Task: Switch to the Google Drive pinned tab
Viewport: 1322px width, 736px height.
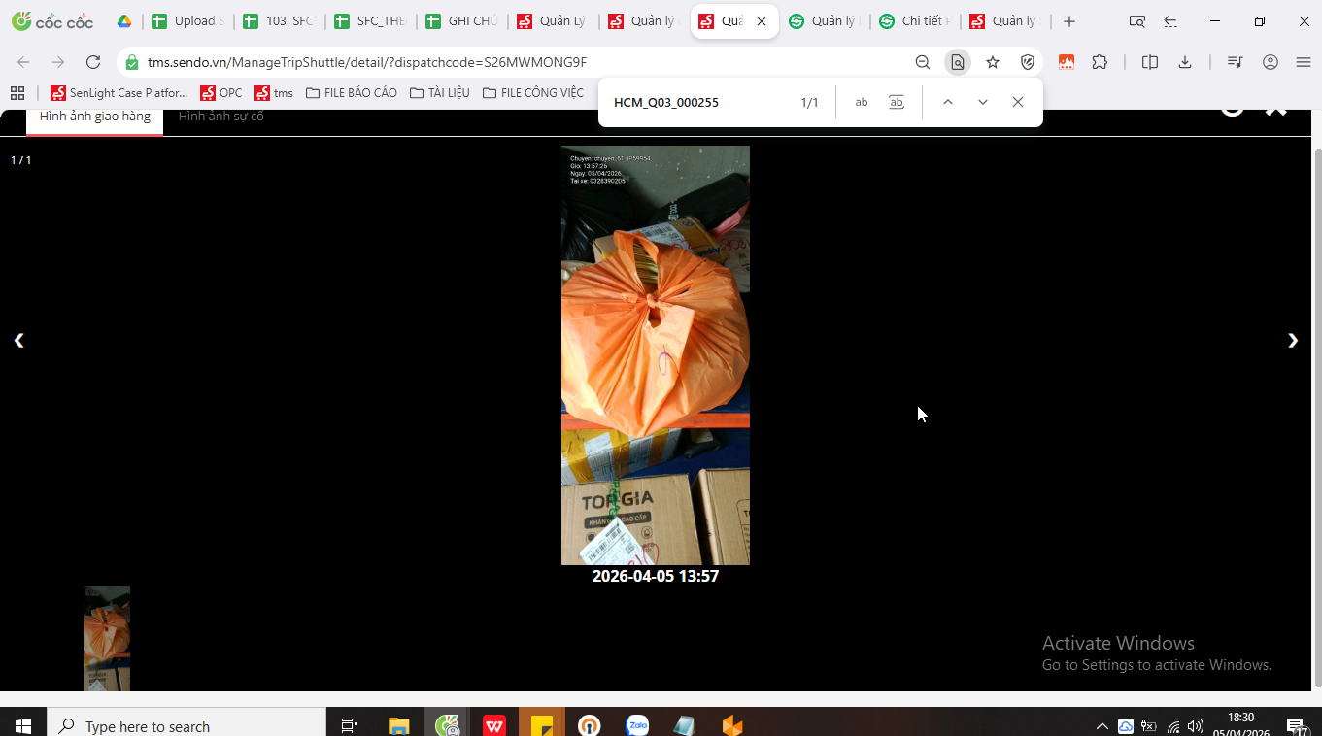Action: (x=124, y=21)
